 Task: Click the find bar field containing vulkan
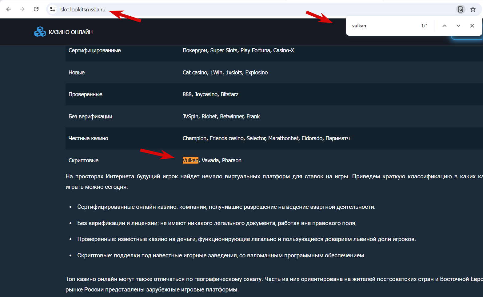[x=383, y=26]
